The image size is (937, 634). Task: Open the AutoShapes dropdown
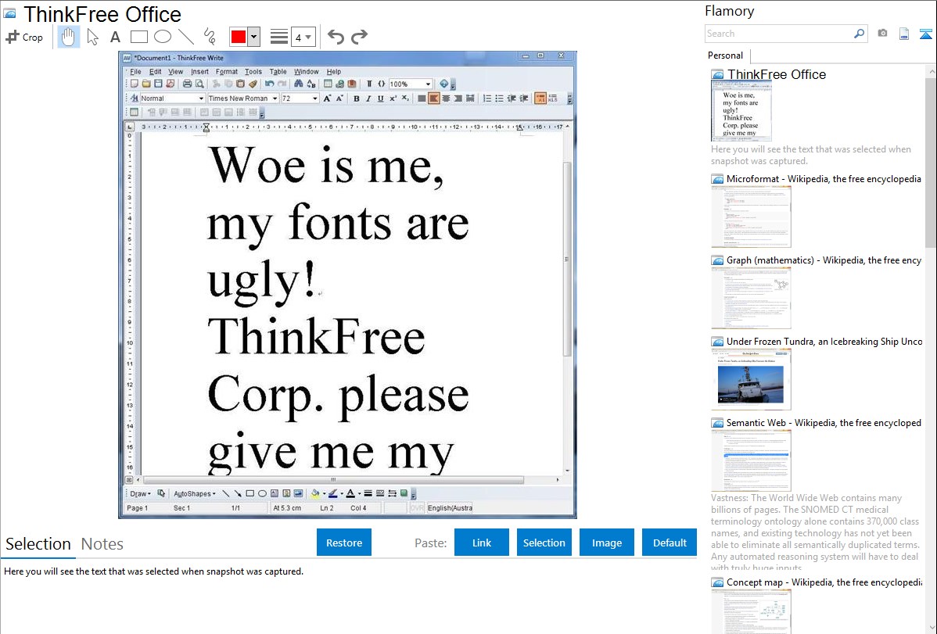[x=195, y=493]
